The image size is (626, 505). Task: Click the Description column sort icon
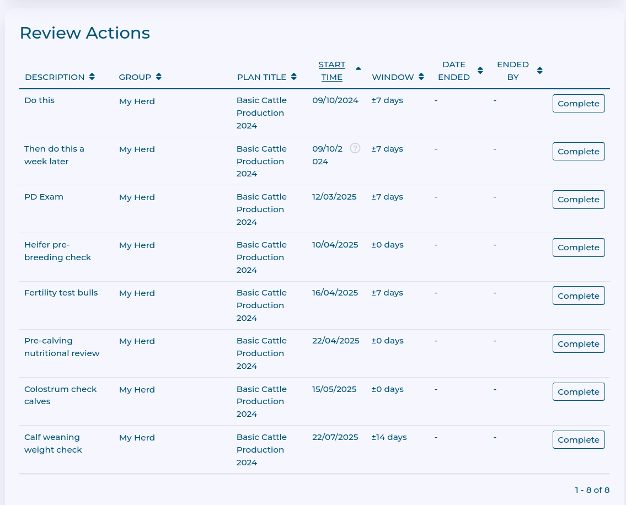tap(92, 77)
